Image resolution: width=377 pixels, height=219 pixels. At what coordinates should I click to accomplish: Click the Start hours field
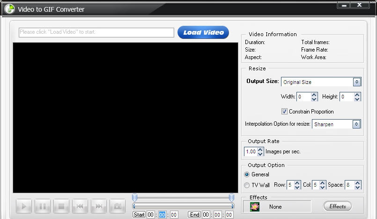tap(151, 215)
